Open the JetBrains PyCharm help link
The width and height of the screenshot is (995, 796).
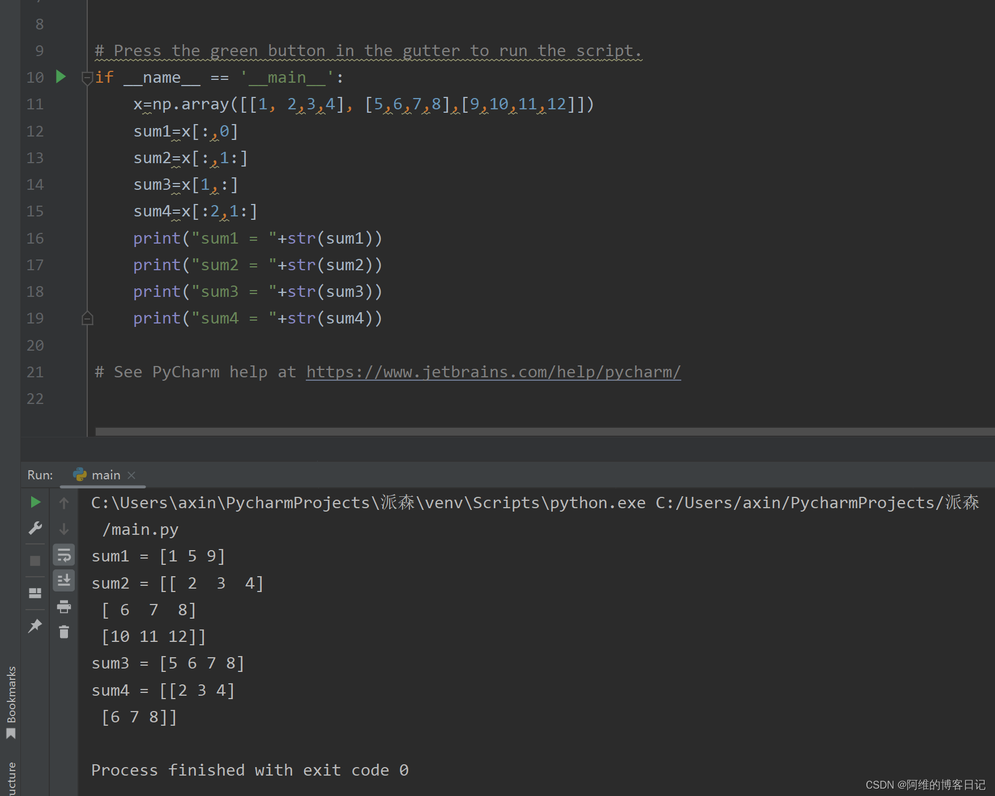tap(493, 372)
